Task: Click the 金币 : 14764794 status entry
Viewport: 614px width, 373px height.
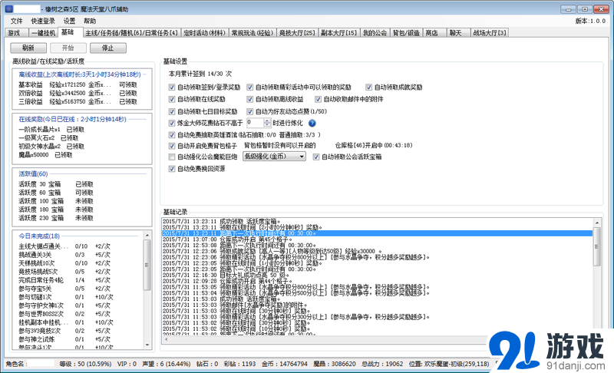Action: pos(284,364)
